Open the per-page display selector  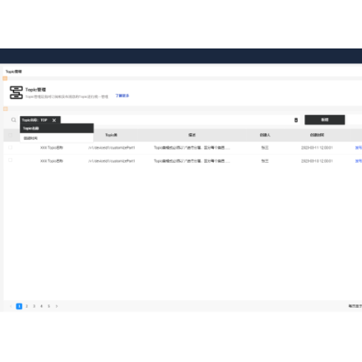(x=355, y=306)
